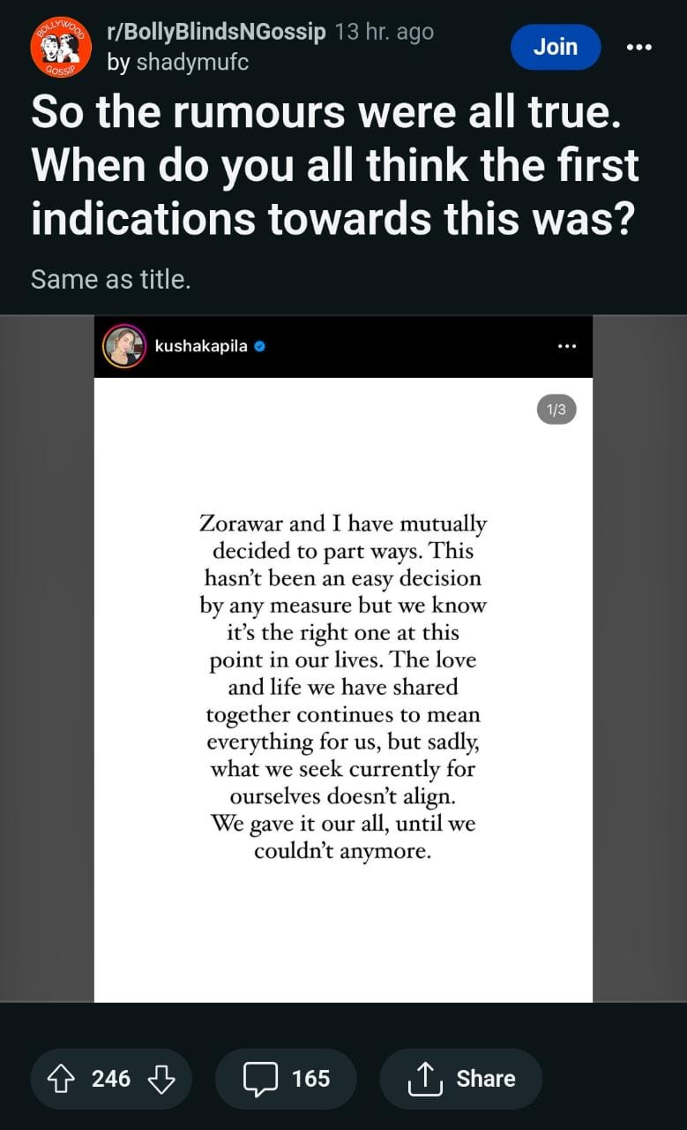This screenshot has height=1130, width=687.
Task: Join the BollyBlindsNGossip community
Action: tap(555, 47)
